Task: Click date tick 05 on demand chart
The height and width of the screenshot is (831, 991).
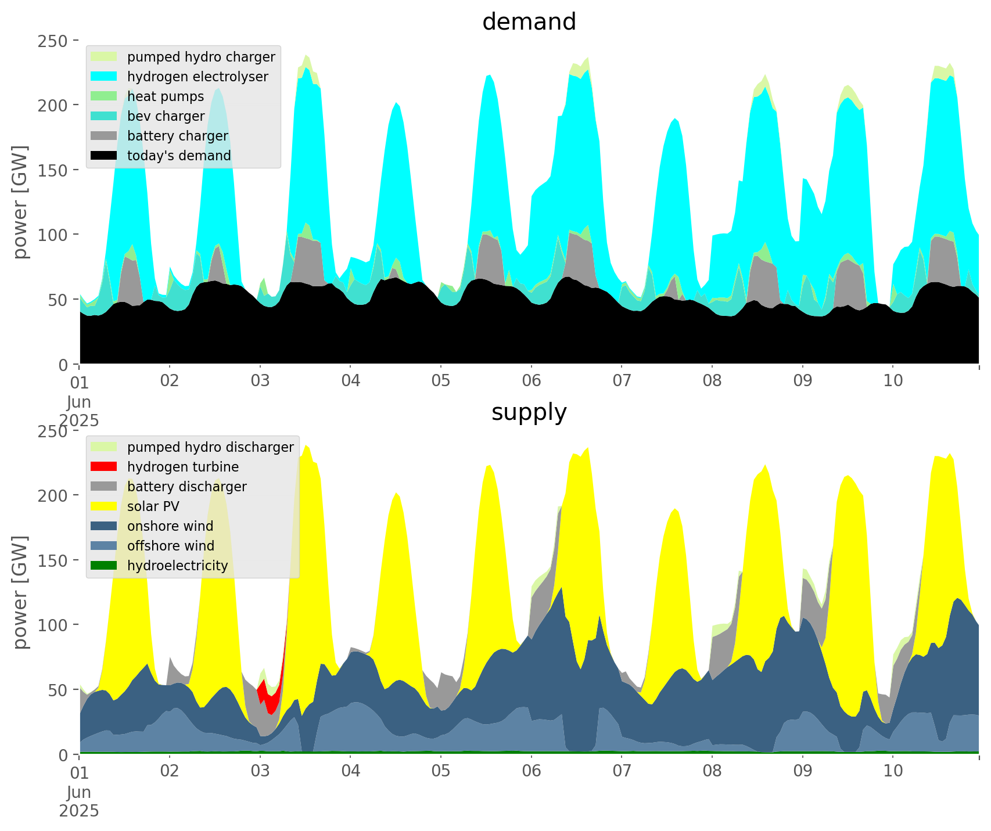Action: (x=441, y=382)
